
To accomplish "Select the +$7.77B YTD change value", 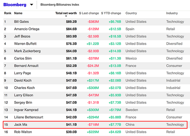I will tap(115, 125).
